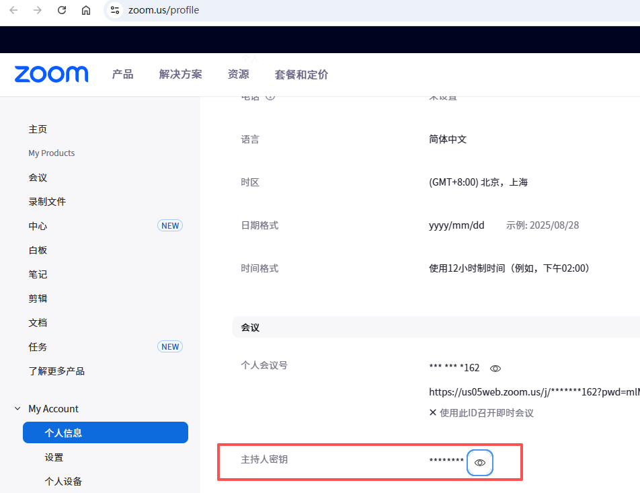
Task: Open site information icon in address bar
Action: coord(115,10)
